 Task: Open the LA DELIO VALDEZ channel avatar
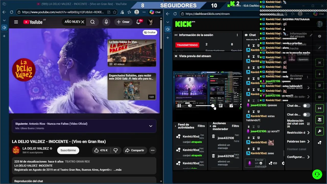(x=16, y=150)
